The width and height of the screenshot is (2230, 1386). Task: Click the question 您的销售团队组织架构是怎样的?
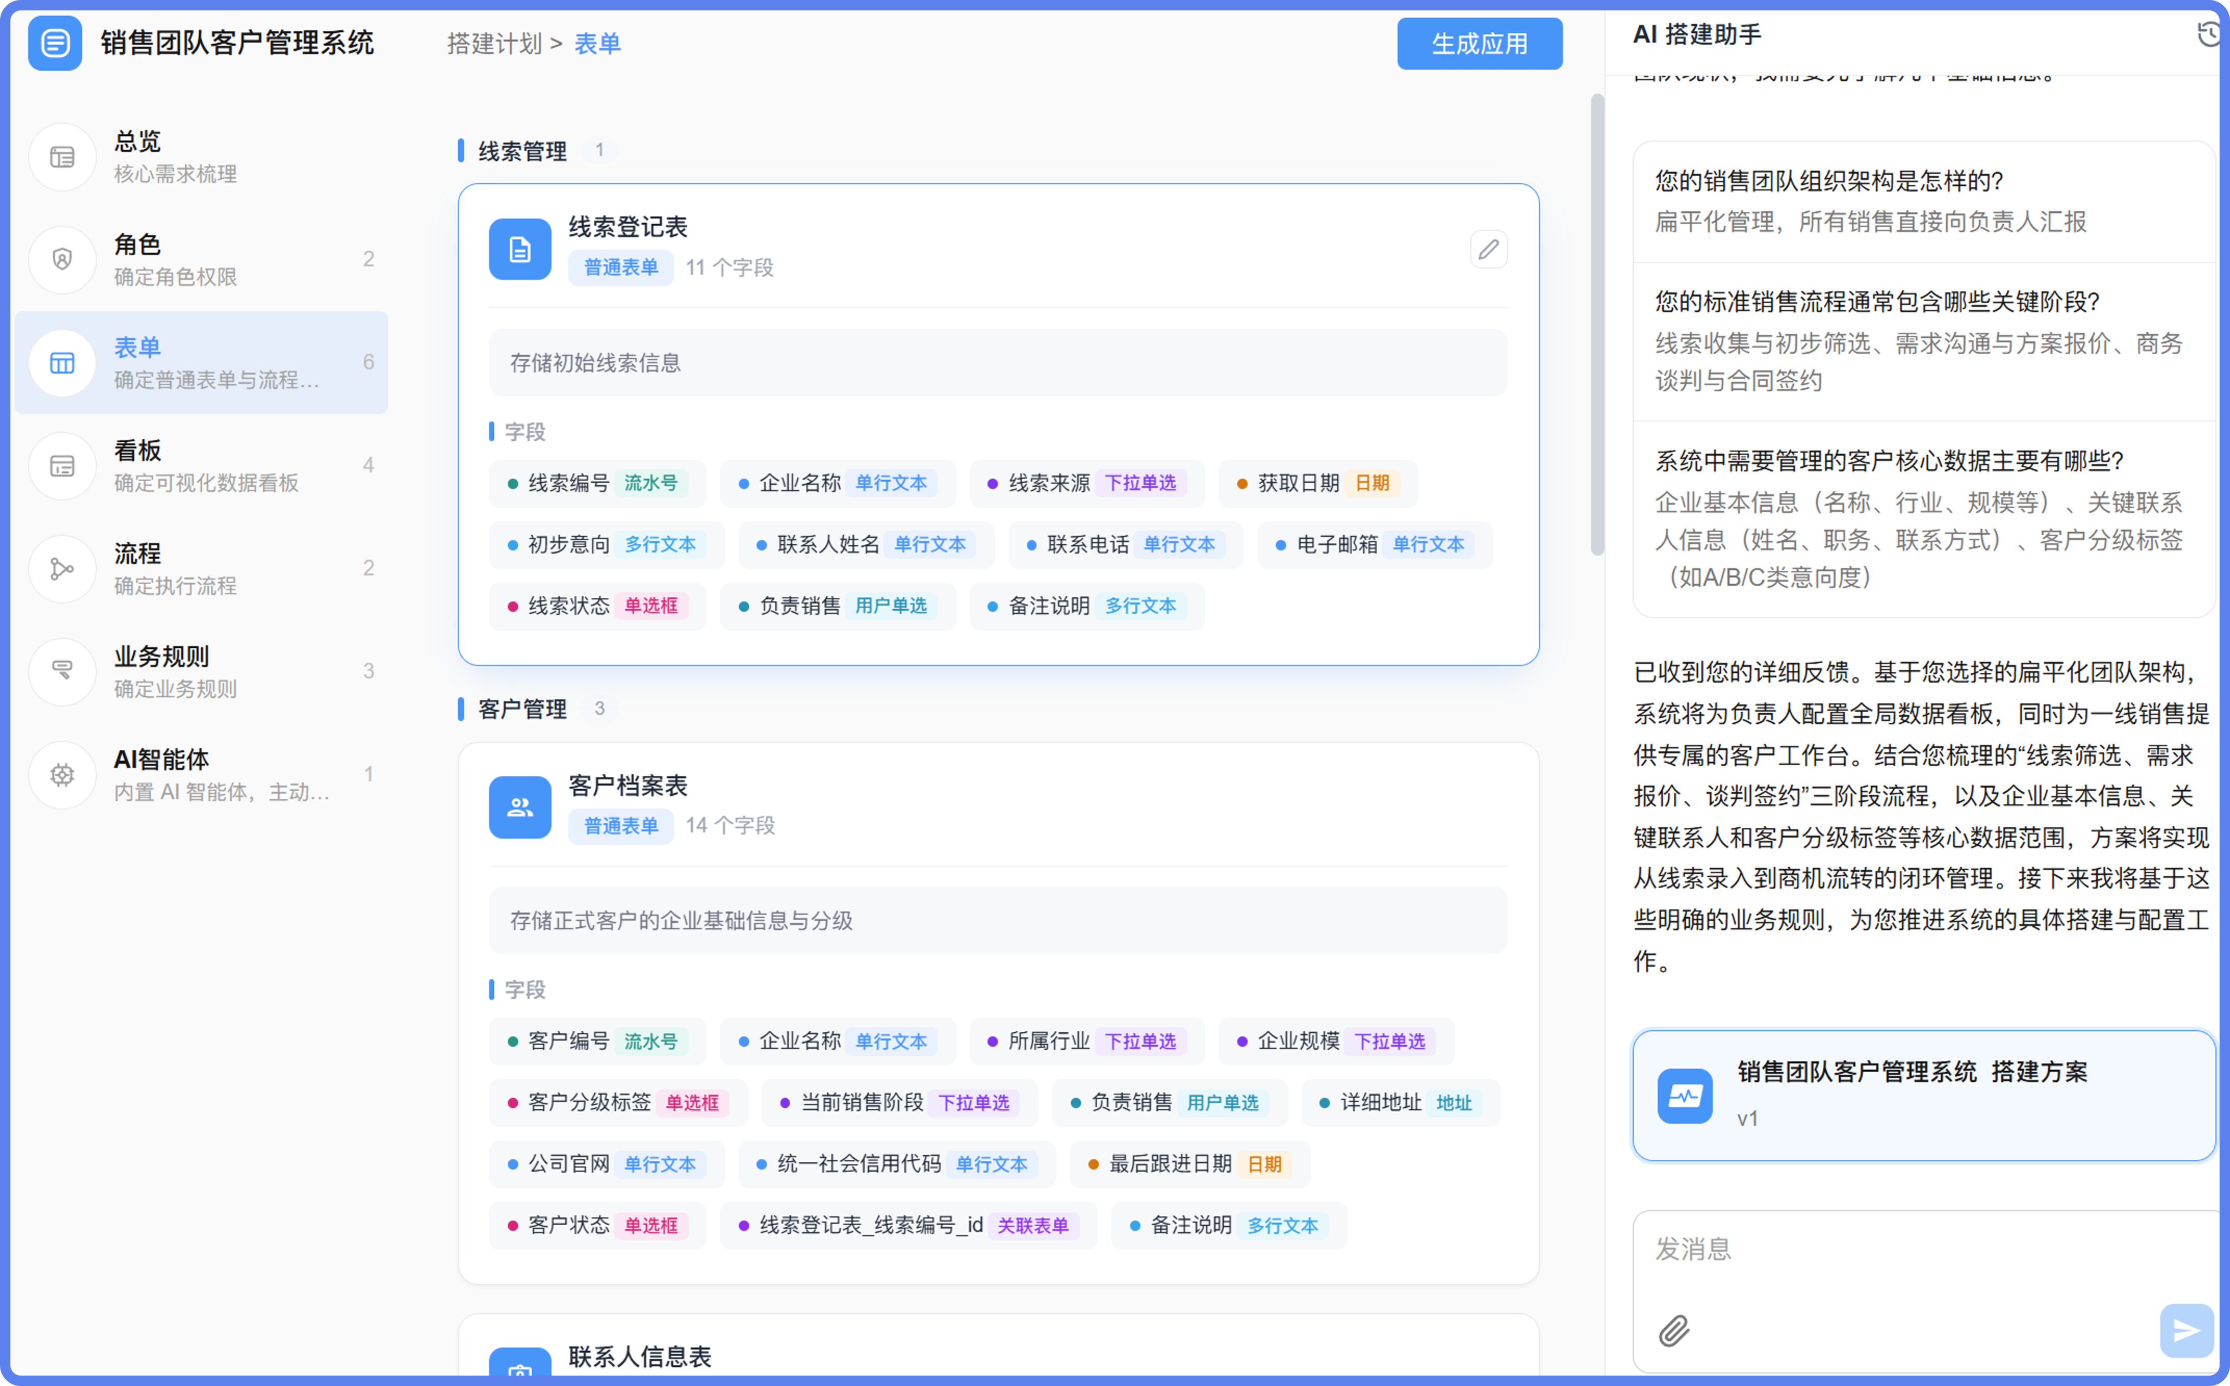pyautogui.click(x=1828, y=181)
